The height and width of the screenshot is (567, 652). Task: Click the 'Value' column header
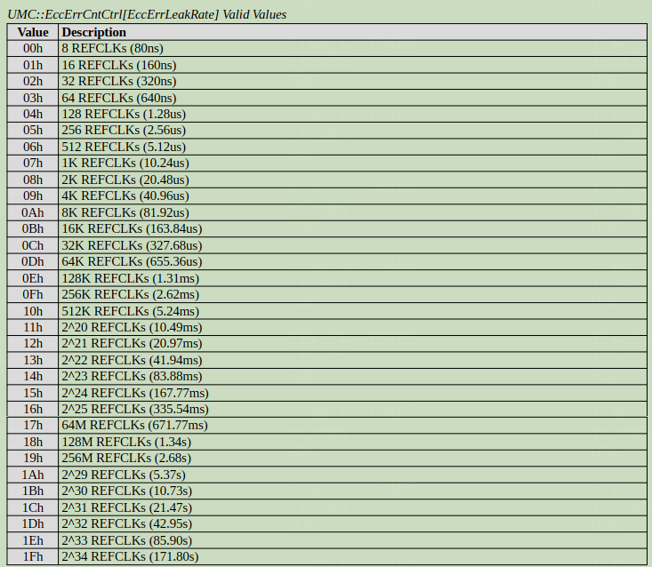pyautogui.click(x=33, y=32)
